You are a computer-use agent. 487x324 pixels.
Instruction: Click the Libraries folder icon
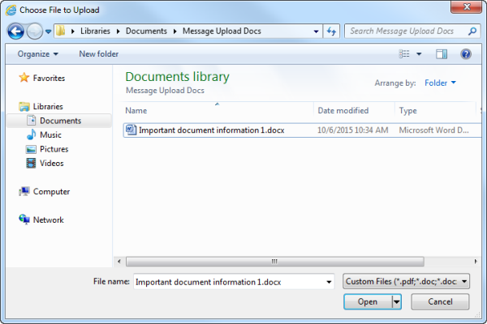[x=24, y=107]
